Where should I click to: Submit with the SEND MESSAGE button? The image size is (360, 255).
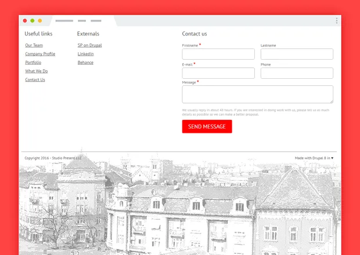coord(207,126)
